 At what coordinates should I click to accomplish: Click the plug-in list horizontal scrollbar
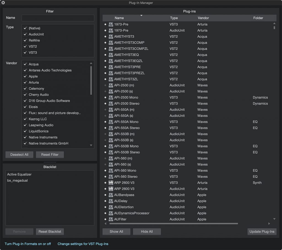[x=173, y=224]
